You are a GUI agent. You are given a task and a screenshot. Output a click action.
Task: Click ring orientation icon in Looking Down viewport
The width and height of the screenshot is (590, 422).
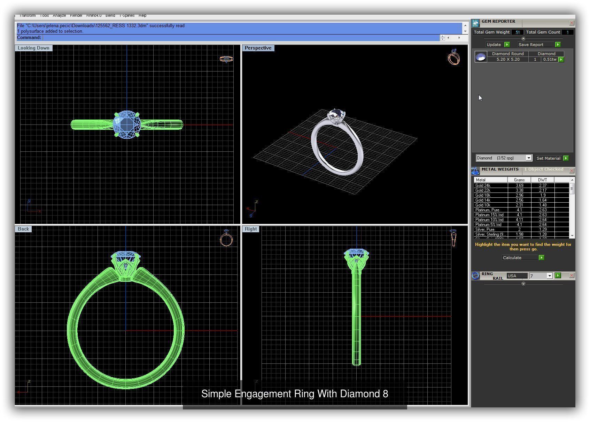click(x=226, y=59)
